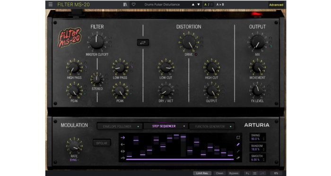
Task: Undo the last action
Action: (247, 174)
